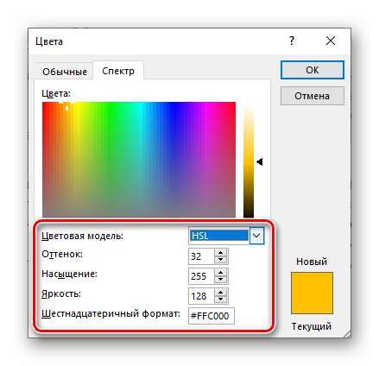This screenshot has height=366, width=379.
Task: Increase Яркость value with up arrow
Action: click(x=221, y=293)
